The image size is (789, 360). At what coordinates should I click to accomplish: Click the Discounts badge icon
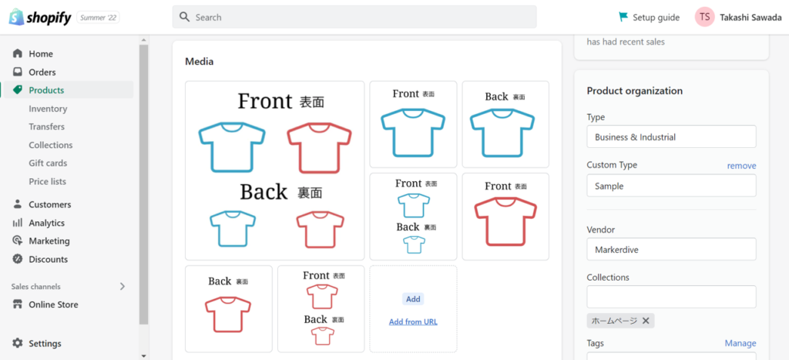18,259
